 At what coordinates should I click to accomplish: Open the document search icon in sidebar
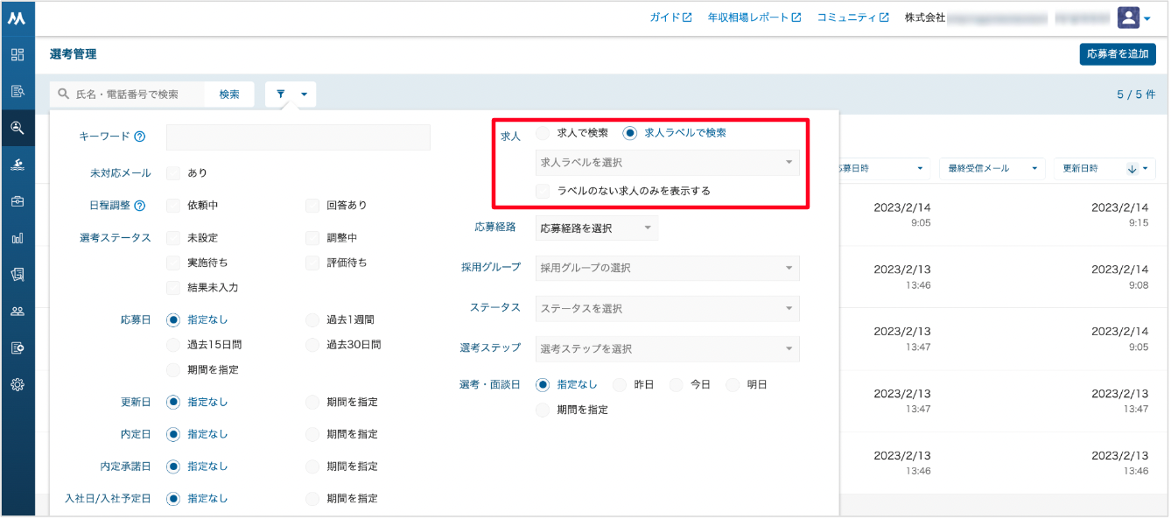[17, 91]
